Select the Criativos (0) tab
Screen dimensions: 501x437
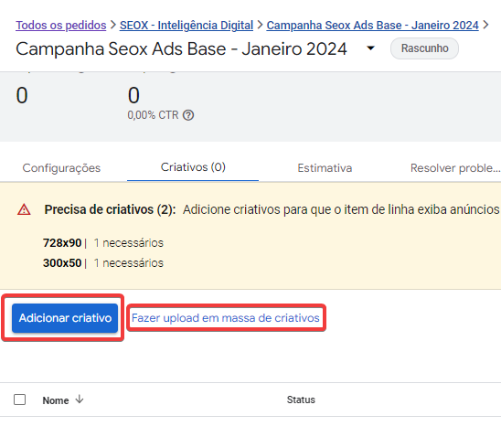193,167
